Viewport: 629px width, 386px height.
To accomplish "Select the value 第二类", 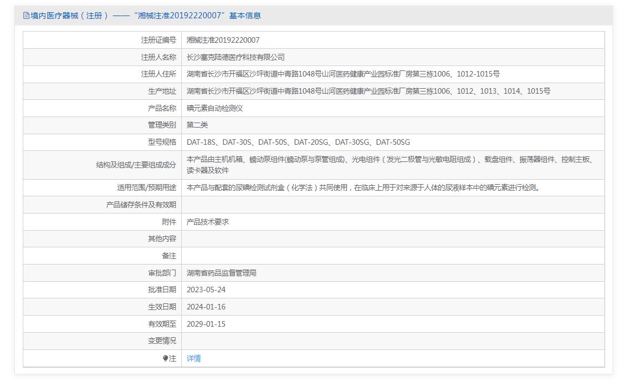I will coord(197,125).
